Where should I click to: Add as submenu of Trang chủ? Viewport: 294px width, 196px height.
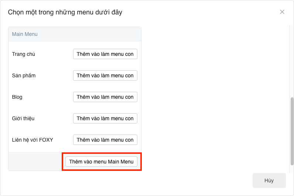point(105,54)
